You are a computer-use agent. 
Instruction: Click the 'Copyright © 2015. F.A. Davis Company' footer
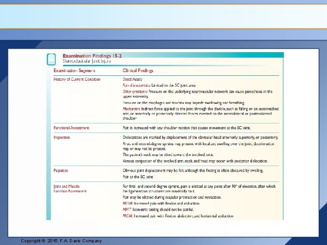[x=61, y=241]
